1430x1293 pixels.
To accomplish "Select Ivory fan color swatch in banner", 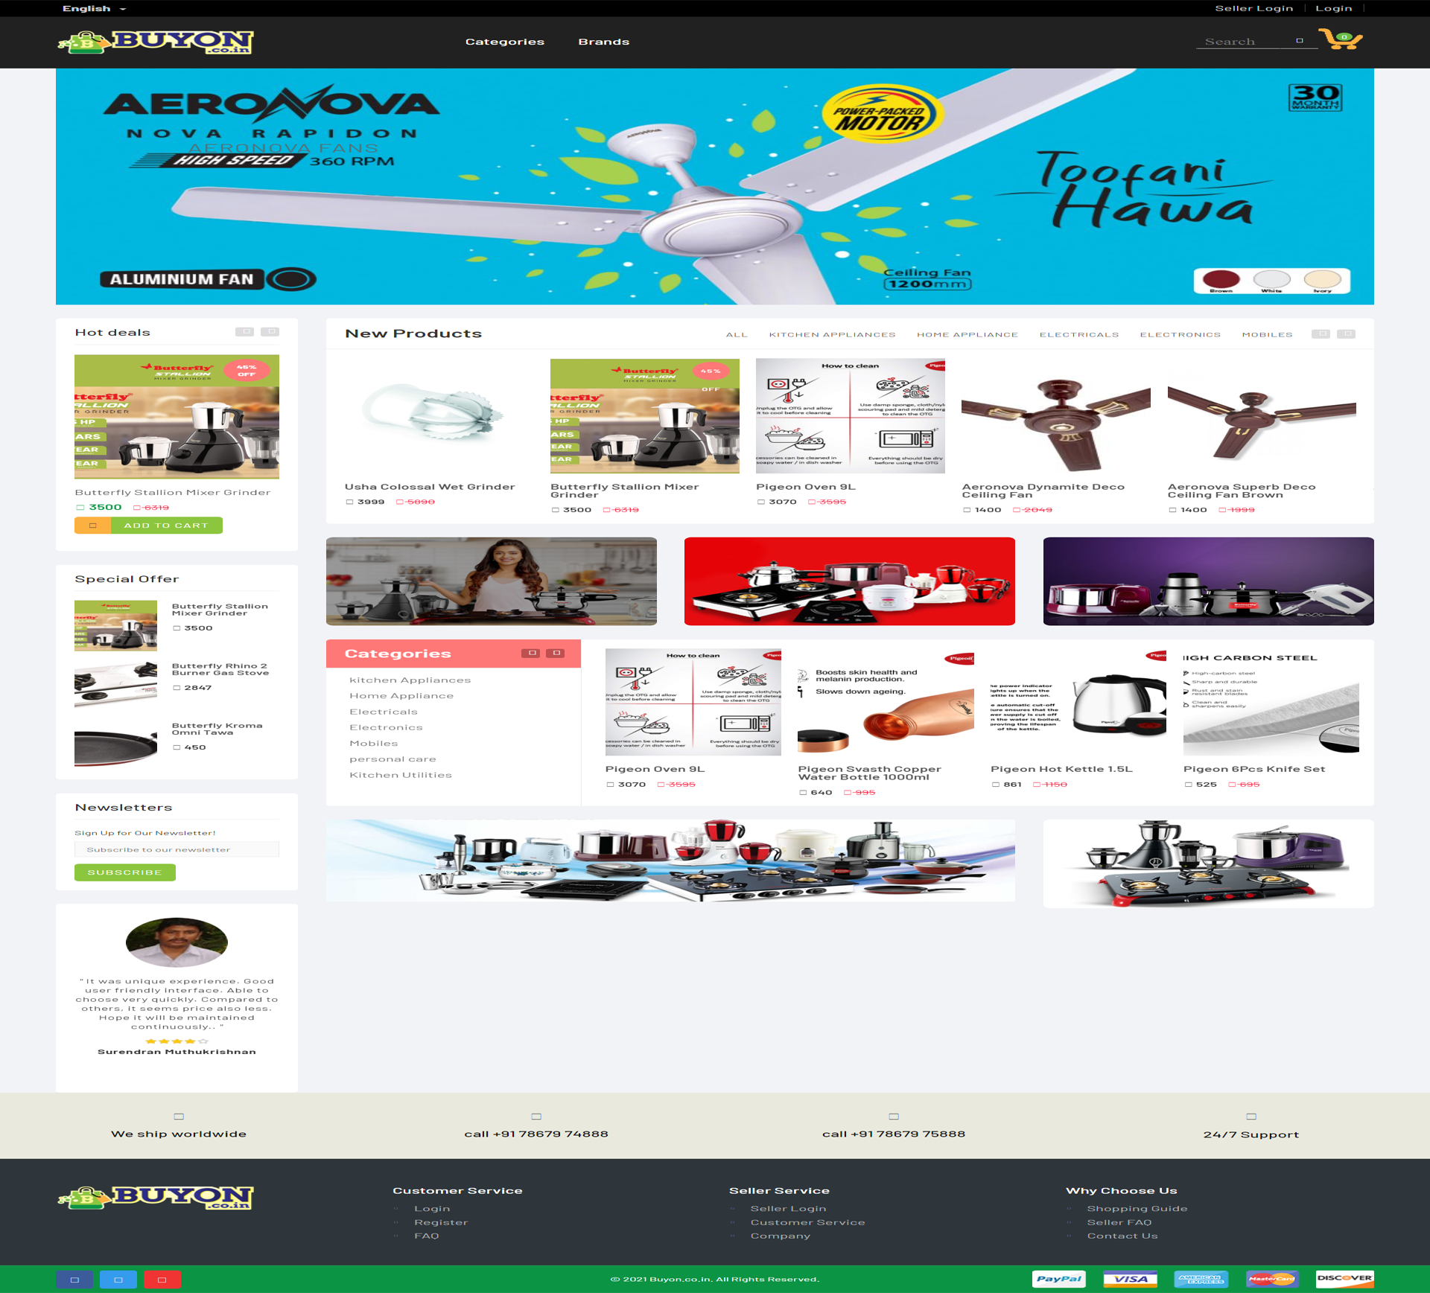I will pos(1322,280).
